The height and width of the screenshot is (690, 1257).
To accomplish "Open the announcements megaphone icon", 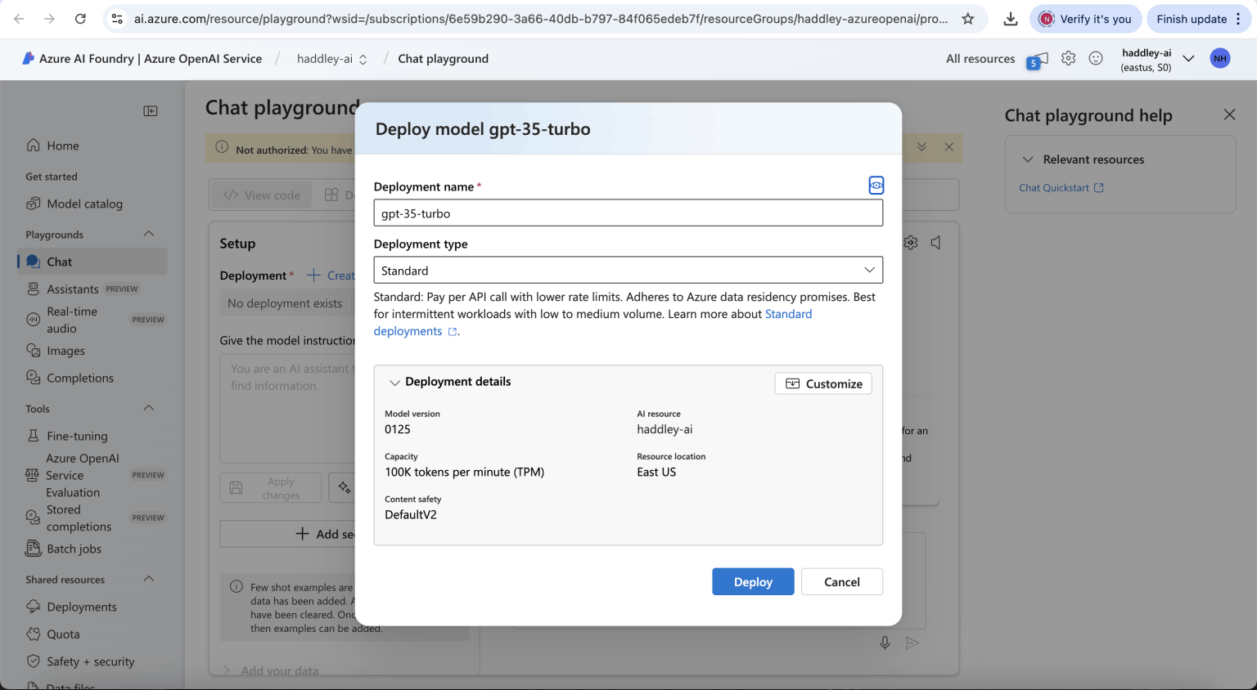I will (x=1036, y=60).
